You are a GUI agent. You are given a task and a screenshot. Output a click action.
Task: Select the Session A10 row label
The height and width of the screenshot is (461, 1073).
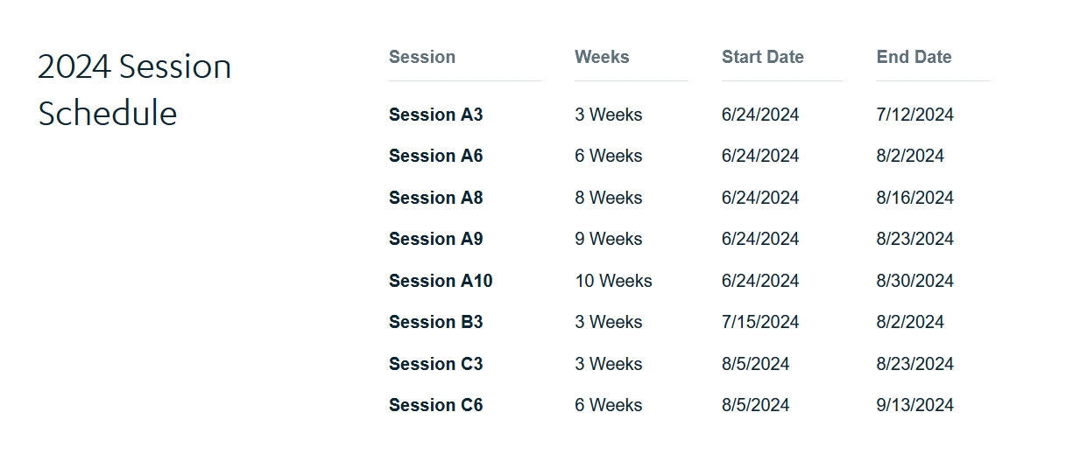[x=441, y=281]
